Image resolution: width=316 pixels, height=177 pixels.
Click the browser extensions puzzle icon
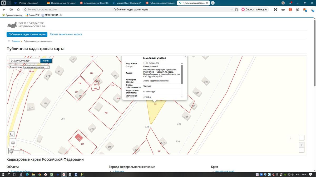click(x=297, y=9)
